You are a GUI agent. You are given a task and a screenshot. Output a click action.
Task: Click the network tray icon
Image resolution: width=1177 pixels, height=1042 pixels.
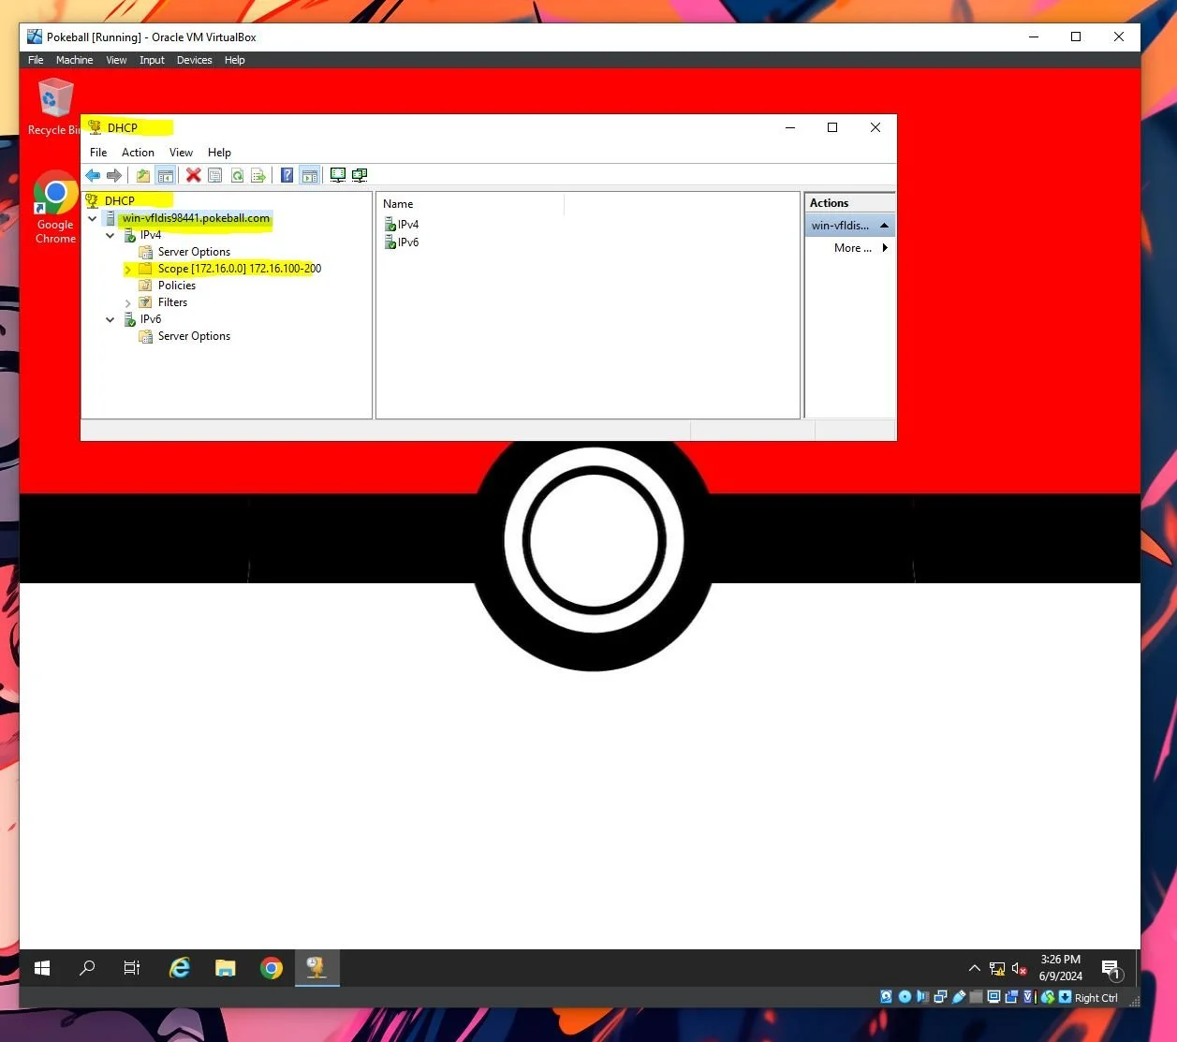[x=997, y=969]
